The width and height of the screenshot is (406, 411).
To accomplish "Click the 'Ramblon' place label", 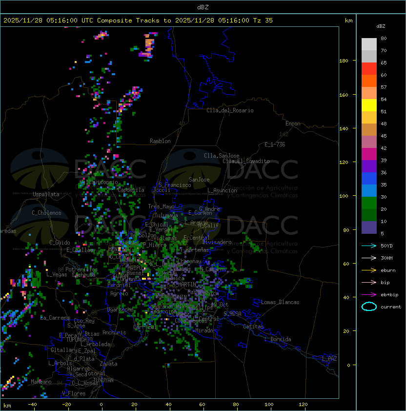I will 160,141.
